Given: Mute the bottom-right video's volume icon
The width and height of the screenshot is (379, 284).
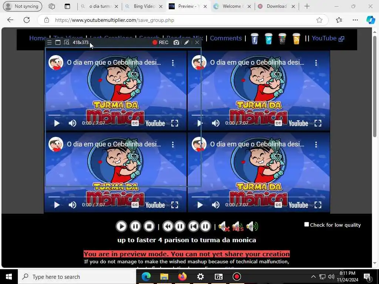Looking at the screenshot, I should [215, 205].
